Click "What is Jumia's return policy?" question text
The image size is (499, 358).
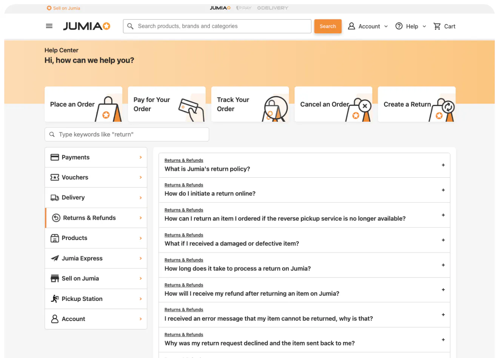[x=207, y=169]
